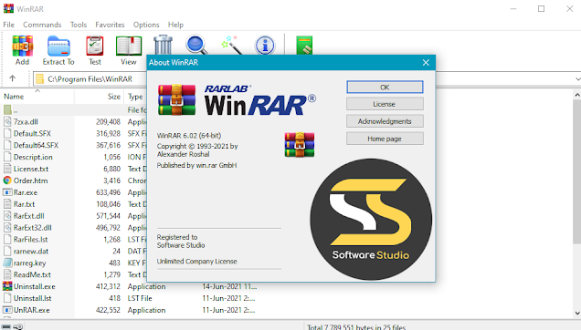Click the Acknowledgments button
The height and width of the screenshot is (330, 581).
385,121
